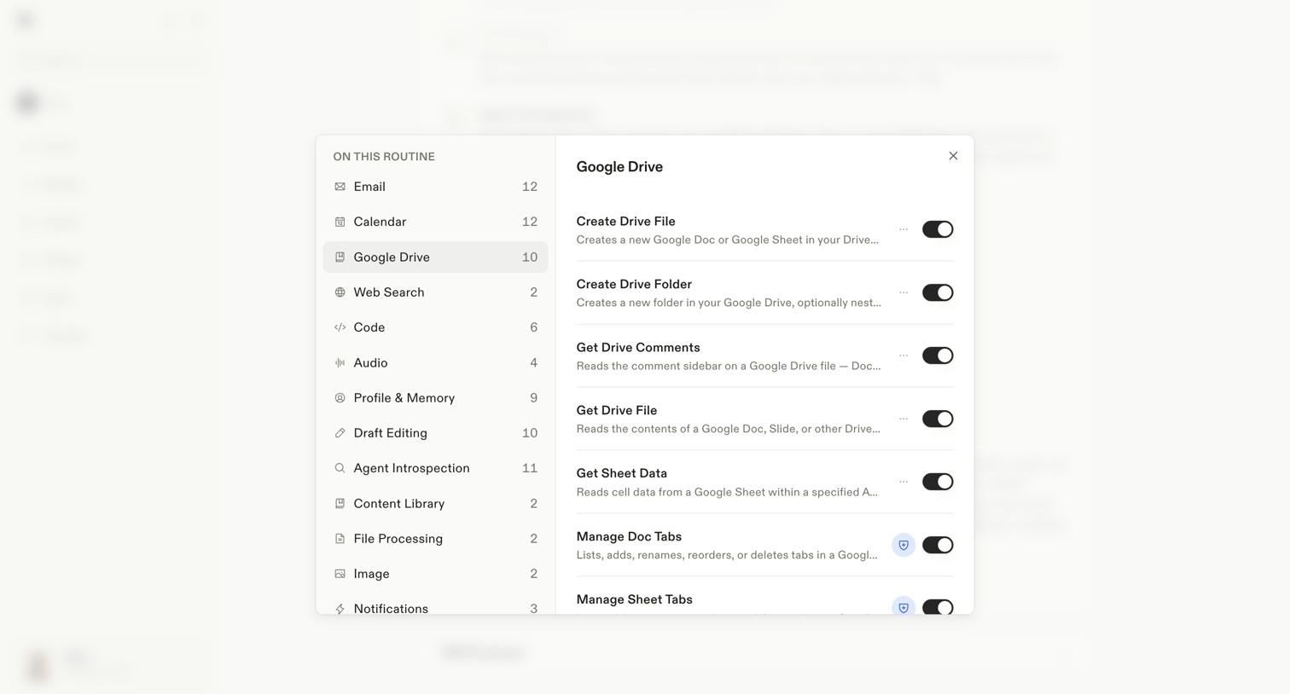Click the Profile & Memory person icon

(x=340, y=398)
